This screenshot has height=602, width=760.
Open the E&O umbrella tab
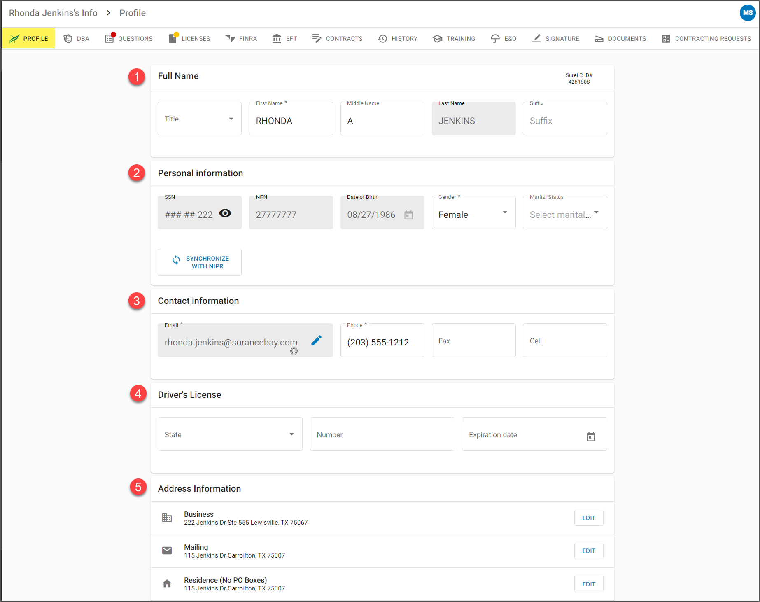504,39
